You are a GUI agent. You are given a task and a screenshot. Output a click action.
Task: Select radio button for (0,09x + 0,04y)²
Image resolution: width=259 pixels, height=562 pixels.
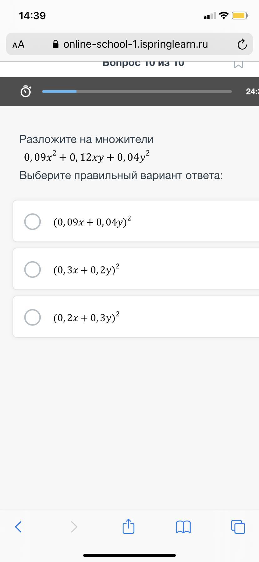click(x=33, y=222)
